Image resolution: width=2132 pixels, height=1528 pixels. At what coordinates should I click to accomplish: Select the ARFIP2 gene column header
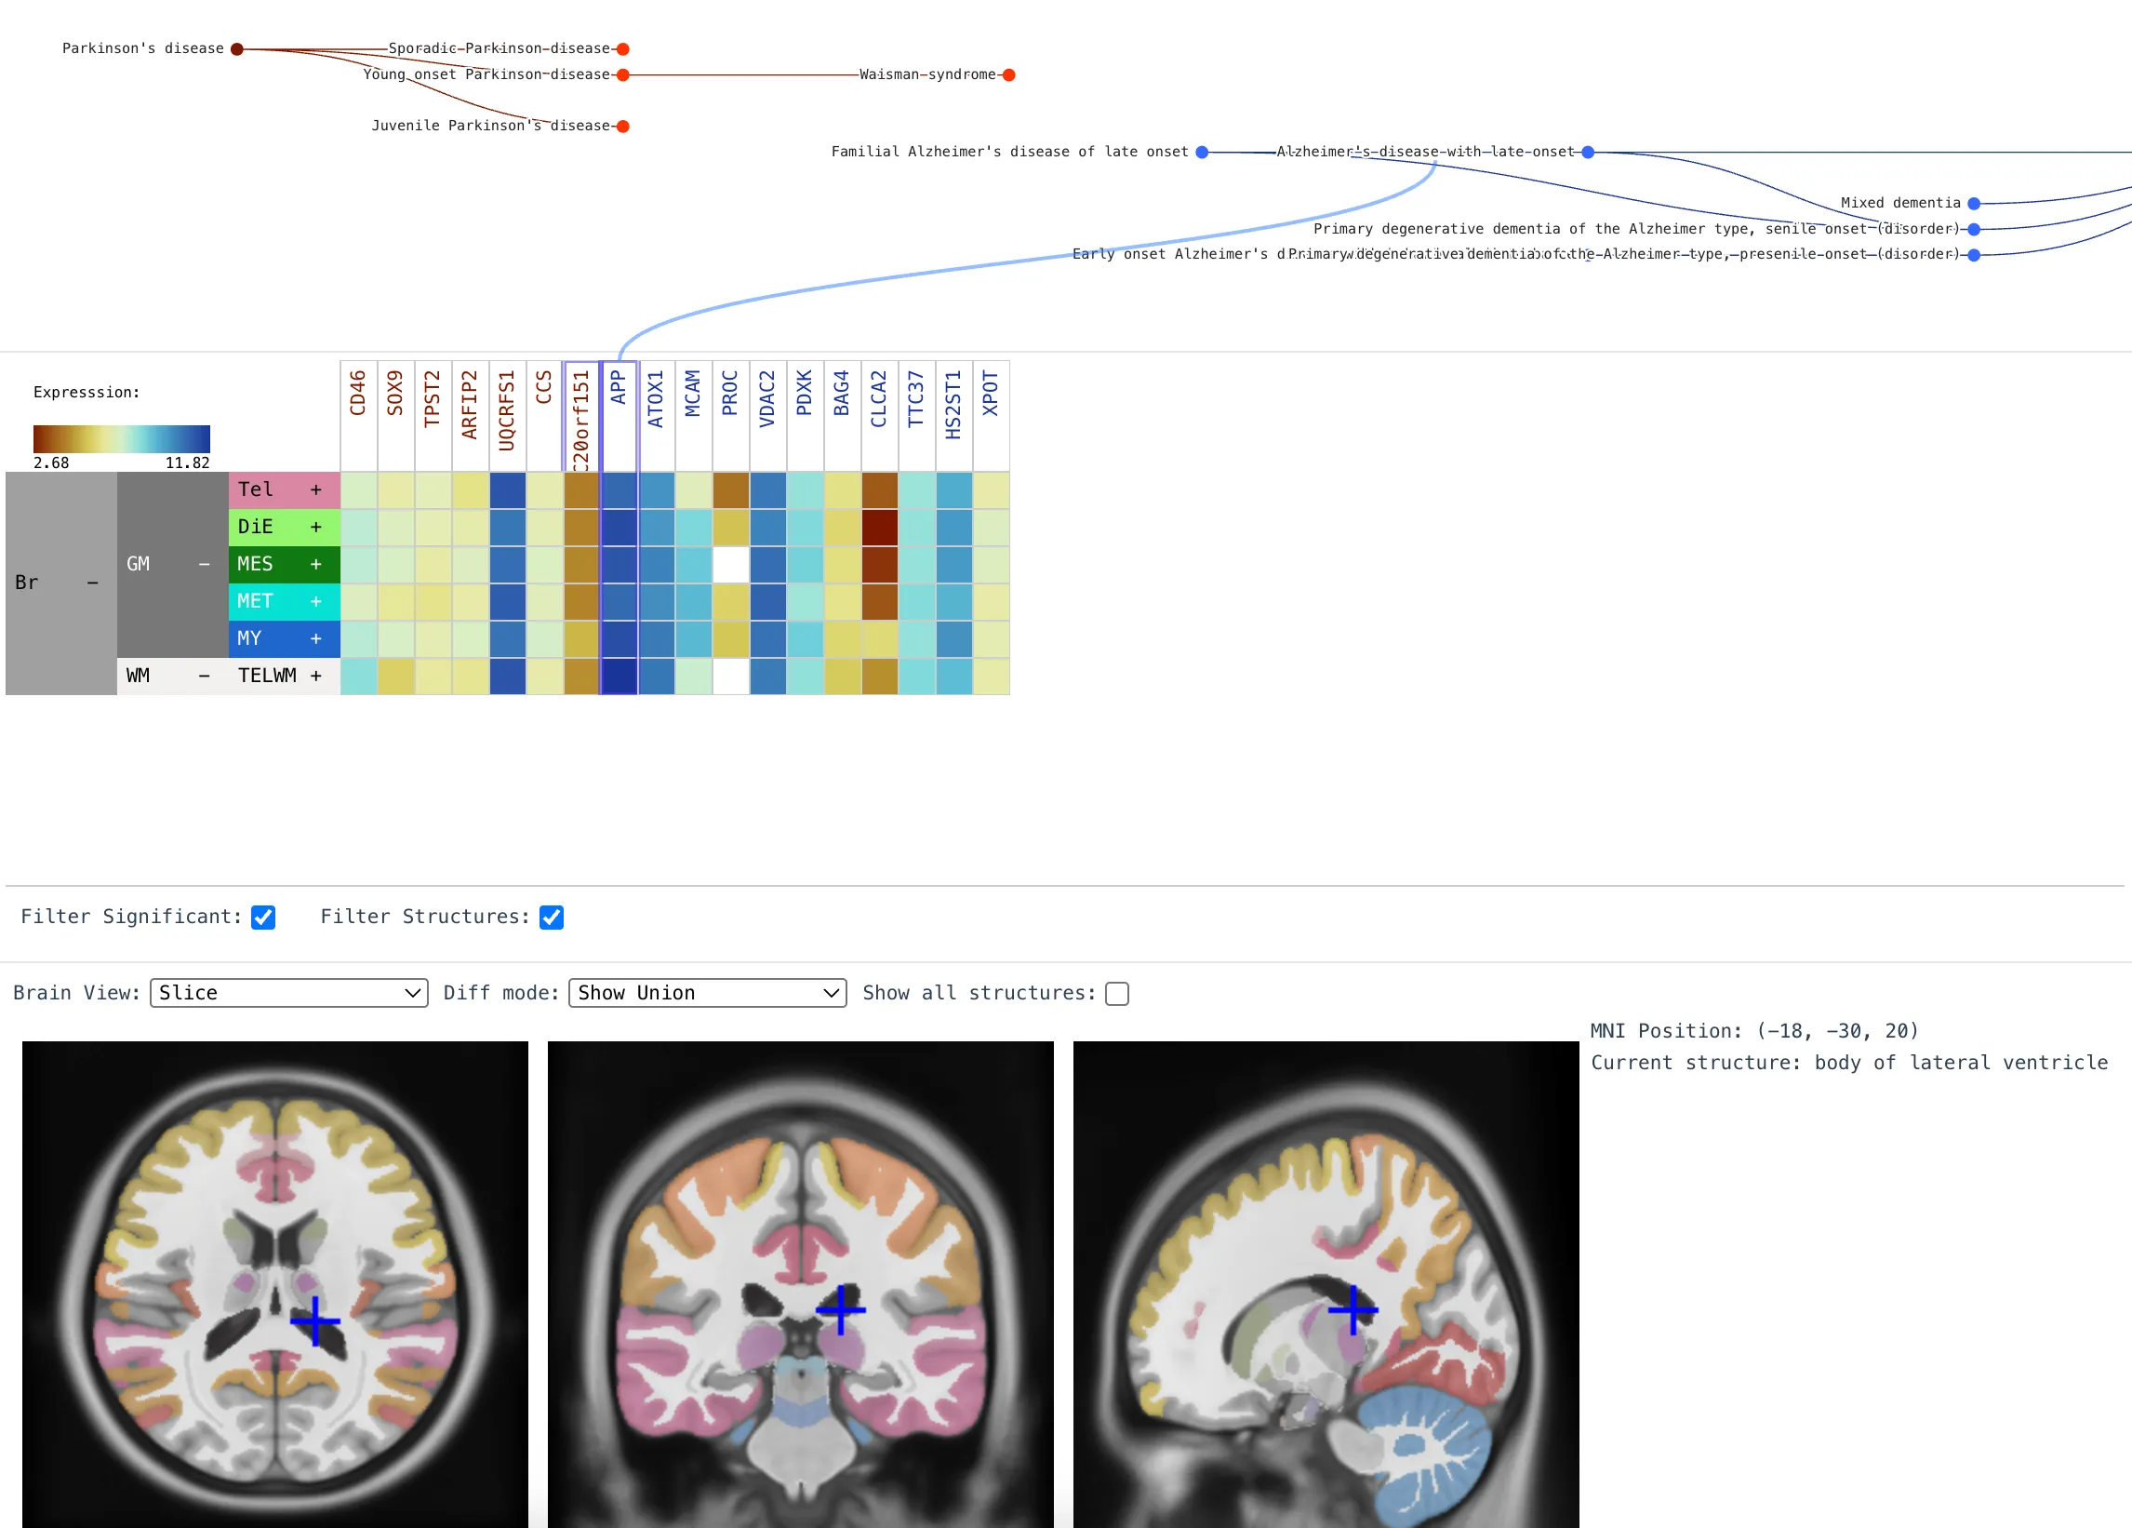pos(470,416)
